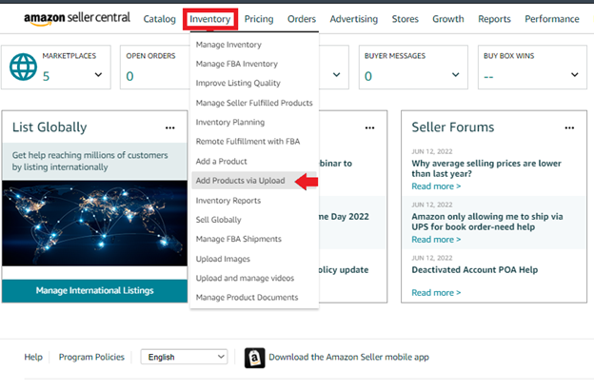
Task: Click the world map image in List Globally
Action: pos(94,223)
